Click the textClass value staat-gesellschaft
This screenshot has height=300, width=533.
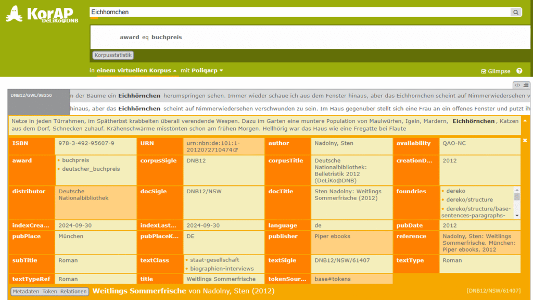(x=214, y=260)
